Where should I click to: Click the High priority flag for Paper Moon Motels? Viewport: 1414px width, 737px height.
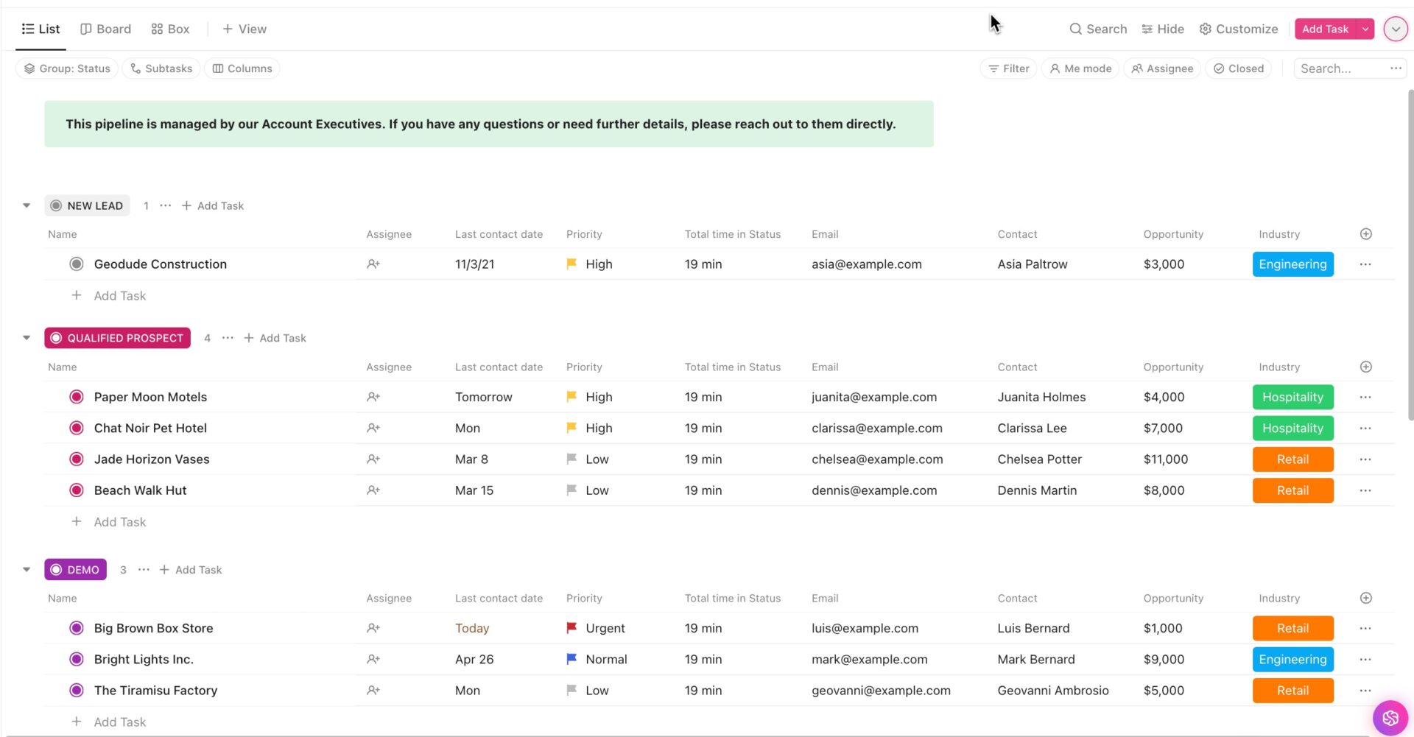tap(571, 397)
